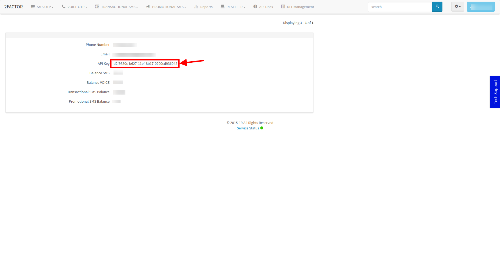This screenshot has height=261, width=500.
Task: Open the Service Status link
Action: pyautogui.click(x=248, y=128)
